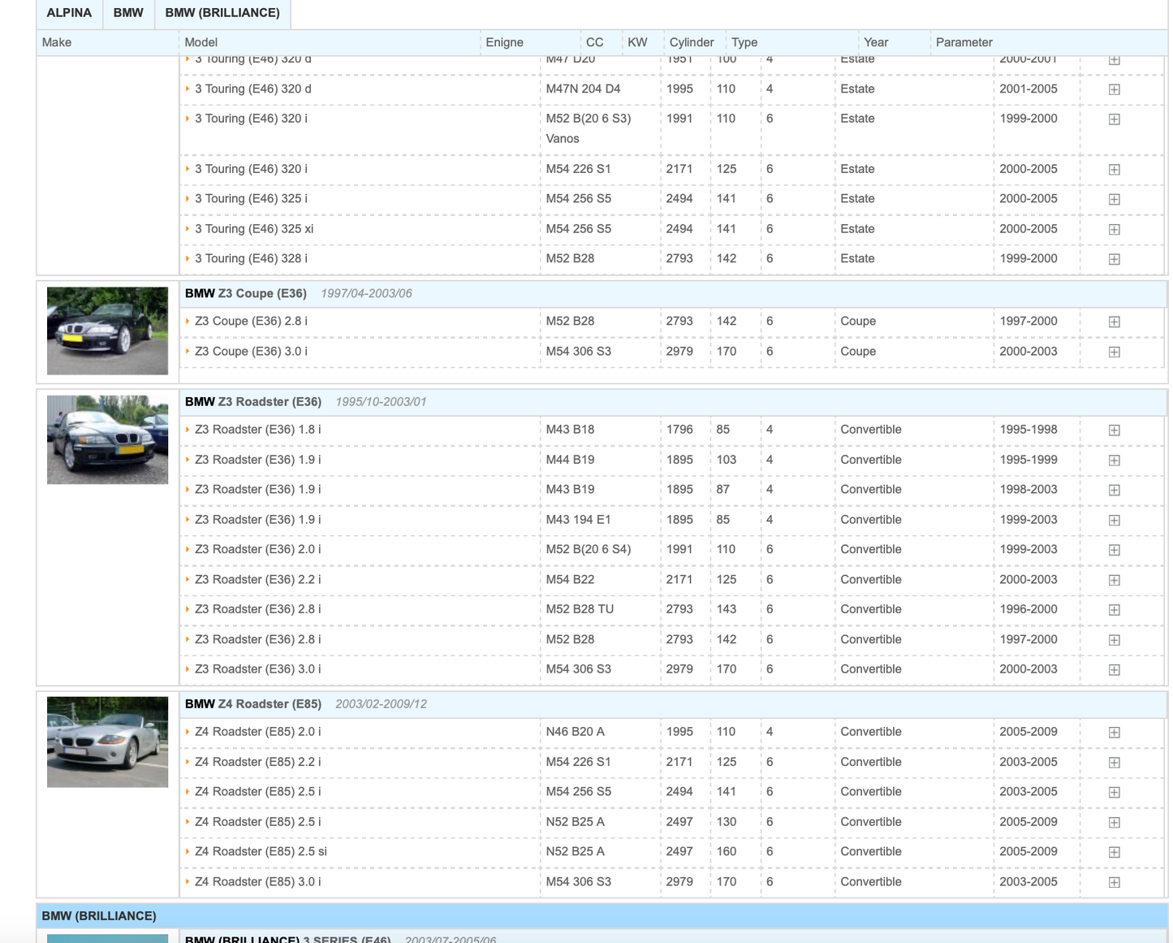This screenshot has width=1173, height=943.
Task: Expand plus icon for Z3 Coupe 3.0 i
Action: [1114, 352]
